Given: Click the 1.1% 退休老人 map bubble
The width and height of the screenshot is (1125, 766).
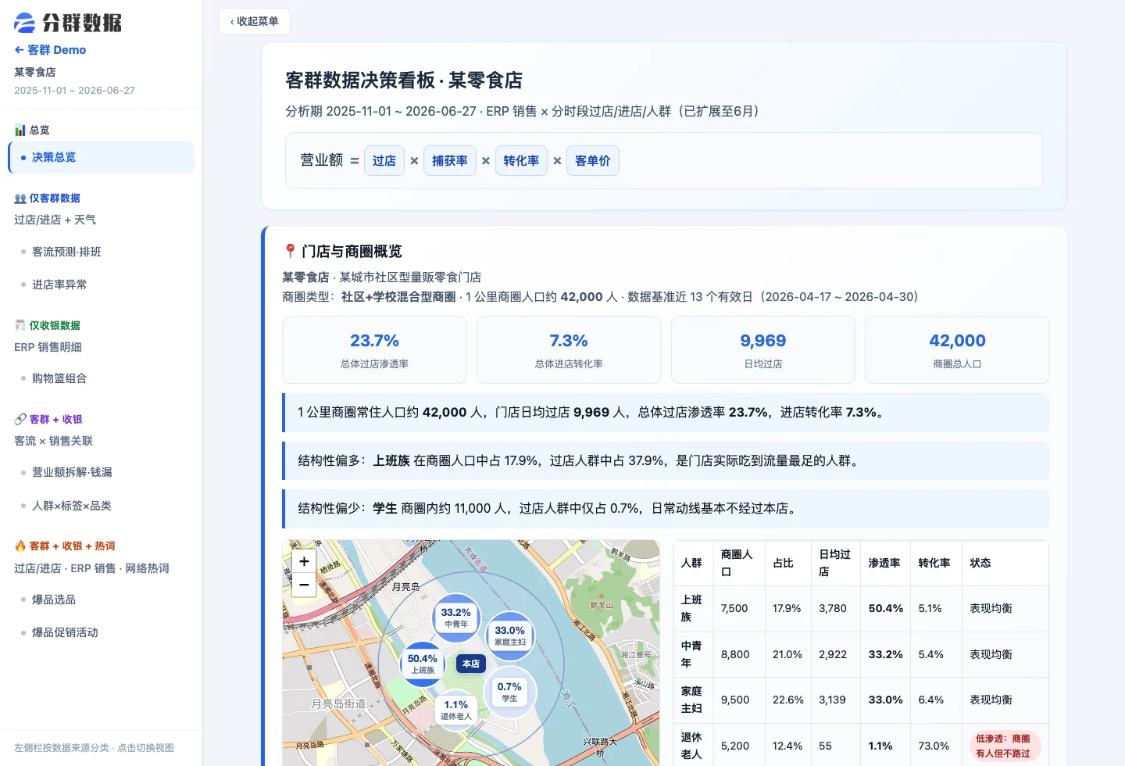Looking at the screenshot, I should click(x=456, y=710).
